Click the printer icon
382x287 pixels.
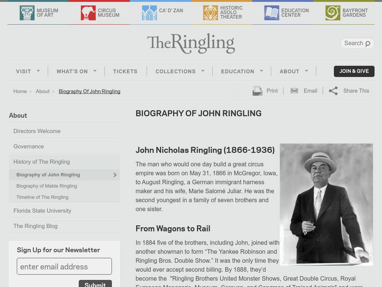[x=257, y=91]
